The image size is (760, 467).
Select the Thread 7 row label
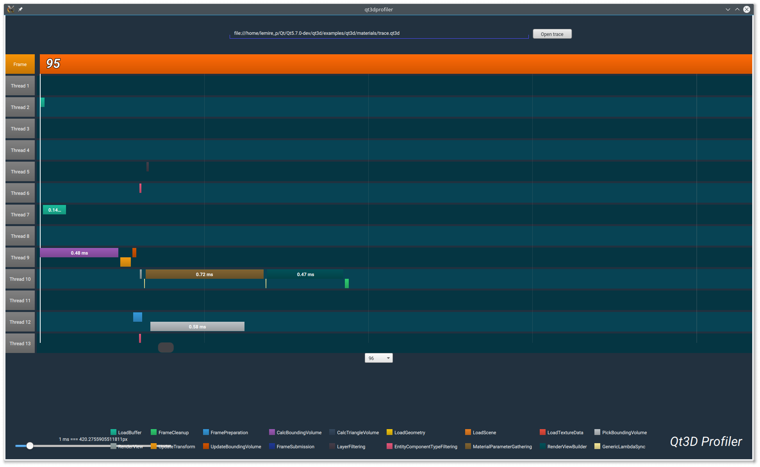(x=20, y=215)
